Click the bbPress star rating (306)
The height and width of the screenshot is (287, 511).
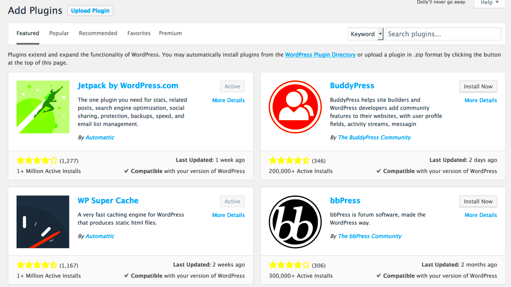290,265
